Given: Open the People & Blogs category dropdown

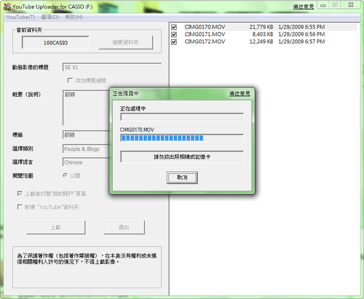Looking at the screenshot, I should (x=86, y=149).
